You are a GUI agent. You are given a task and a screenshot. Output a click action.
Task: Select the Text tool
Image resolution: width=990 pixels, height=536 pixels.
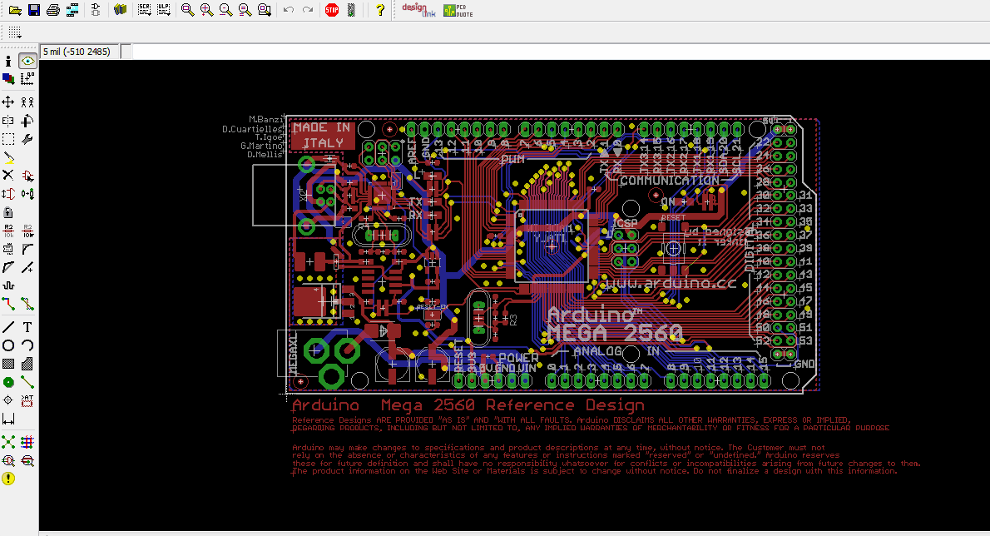(x=27, y=327)
